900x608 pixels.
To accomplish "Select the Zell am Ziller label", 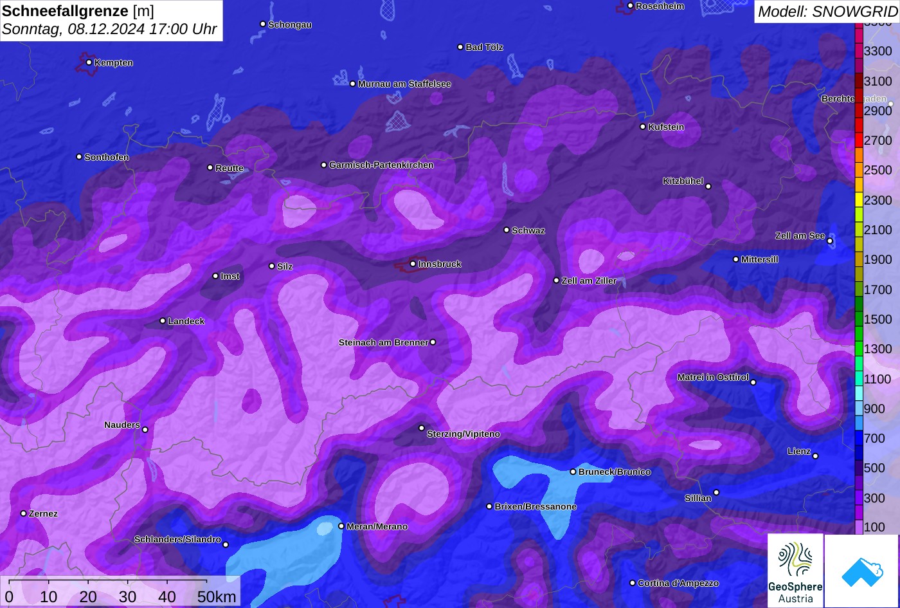I will coord(589,281).
